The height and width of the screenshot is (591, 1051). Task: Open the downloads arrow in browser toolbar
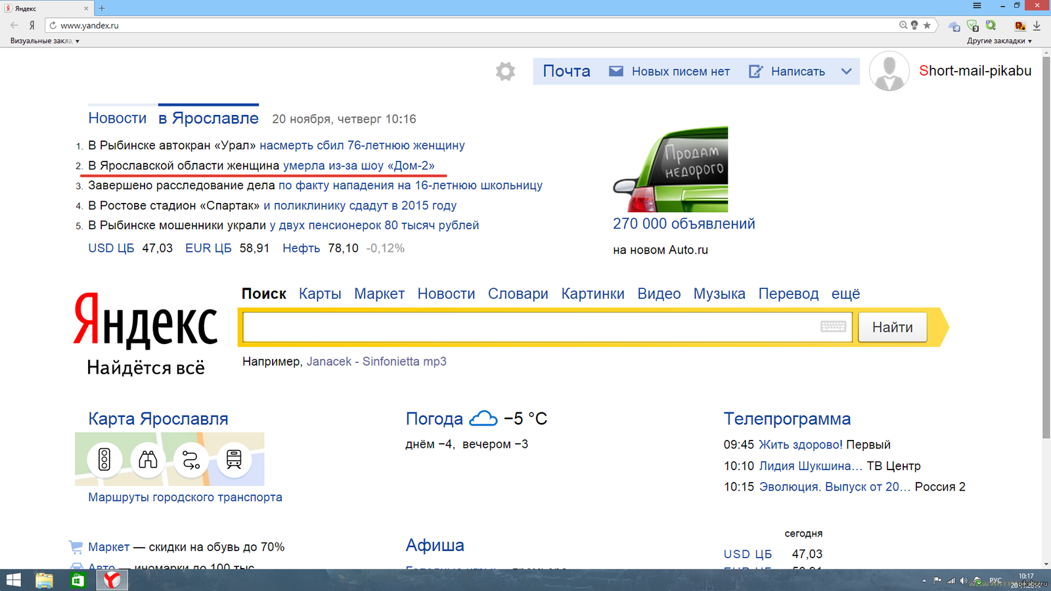(1037, 26)
